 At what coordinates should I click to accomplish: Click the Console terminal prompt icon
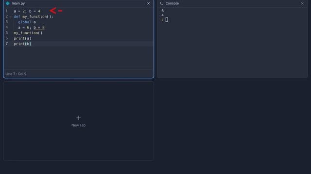pyautogui.click(x=161, y=3)
